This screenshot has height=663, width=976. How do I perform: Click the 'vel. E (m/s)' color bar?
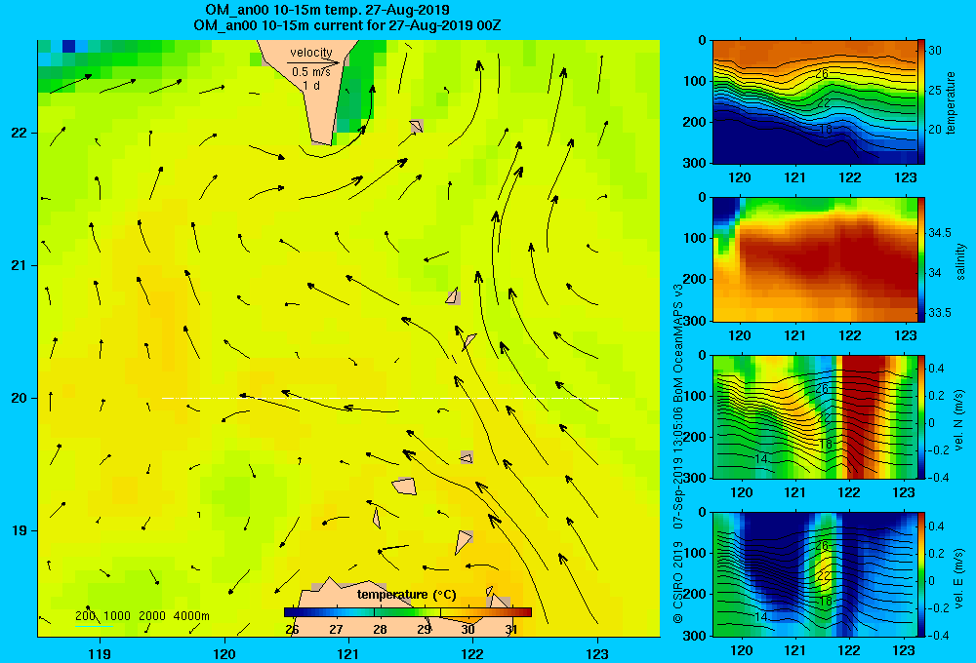921,574
